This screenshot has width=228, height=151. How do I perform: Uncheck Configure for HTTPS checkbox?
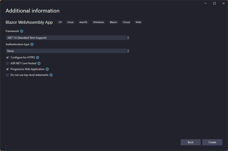[8, 57]
